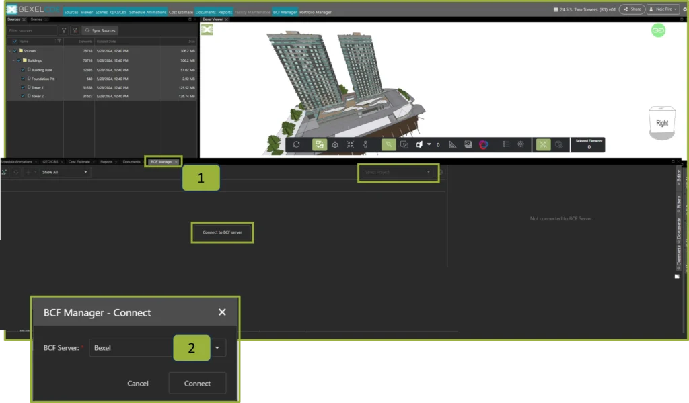This screenshot has height=403, width=689.
Task: Open the Sources menu in top bar
Action: [x=71, y=12]
